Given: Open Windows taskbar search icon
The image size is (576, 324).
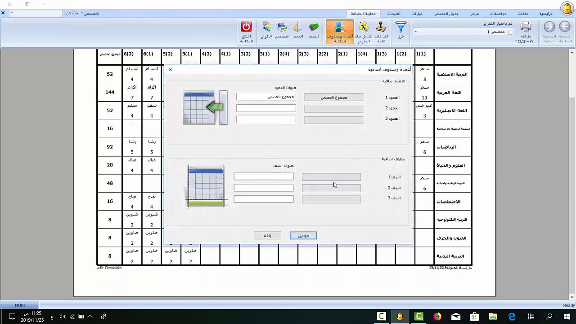Looking at the screenshot, I should click(549, 316).
